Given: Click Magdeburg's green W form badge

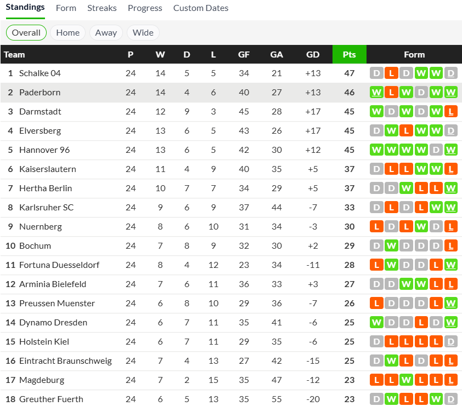Looking at the screenshot, I should click(406, 380).
